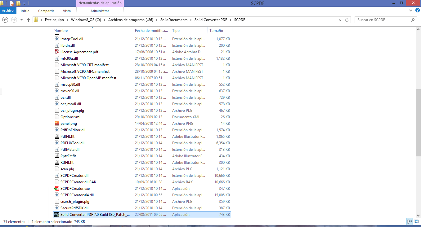The width and height of the screenshot is (421, 227).
Task: Click the License Agreement.pdf icon
Action: [x=57, y=52]
